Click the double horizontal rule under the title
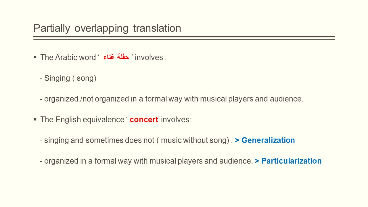 click(x=184, y=38)
